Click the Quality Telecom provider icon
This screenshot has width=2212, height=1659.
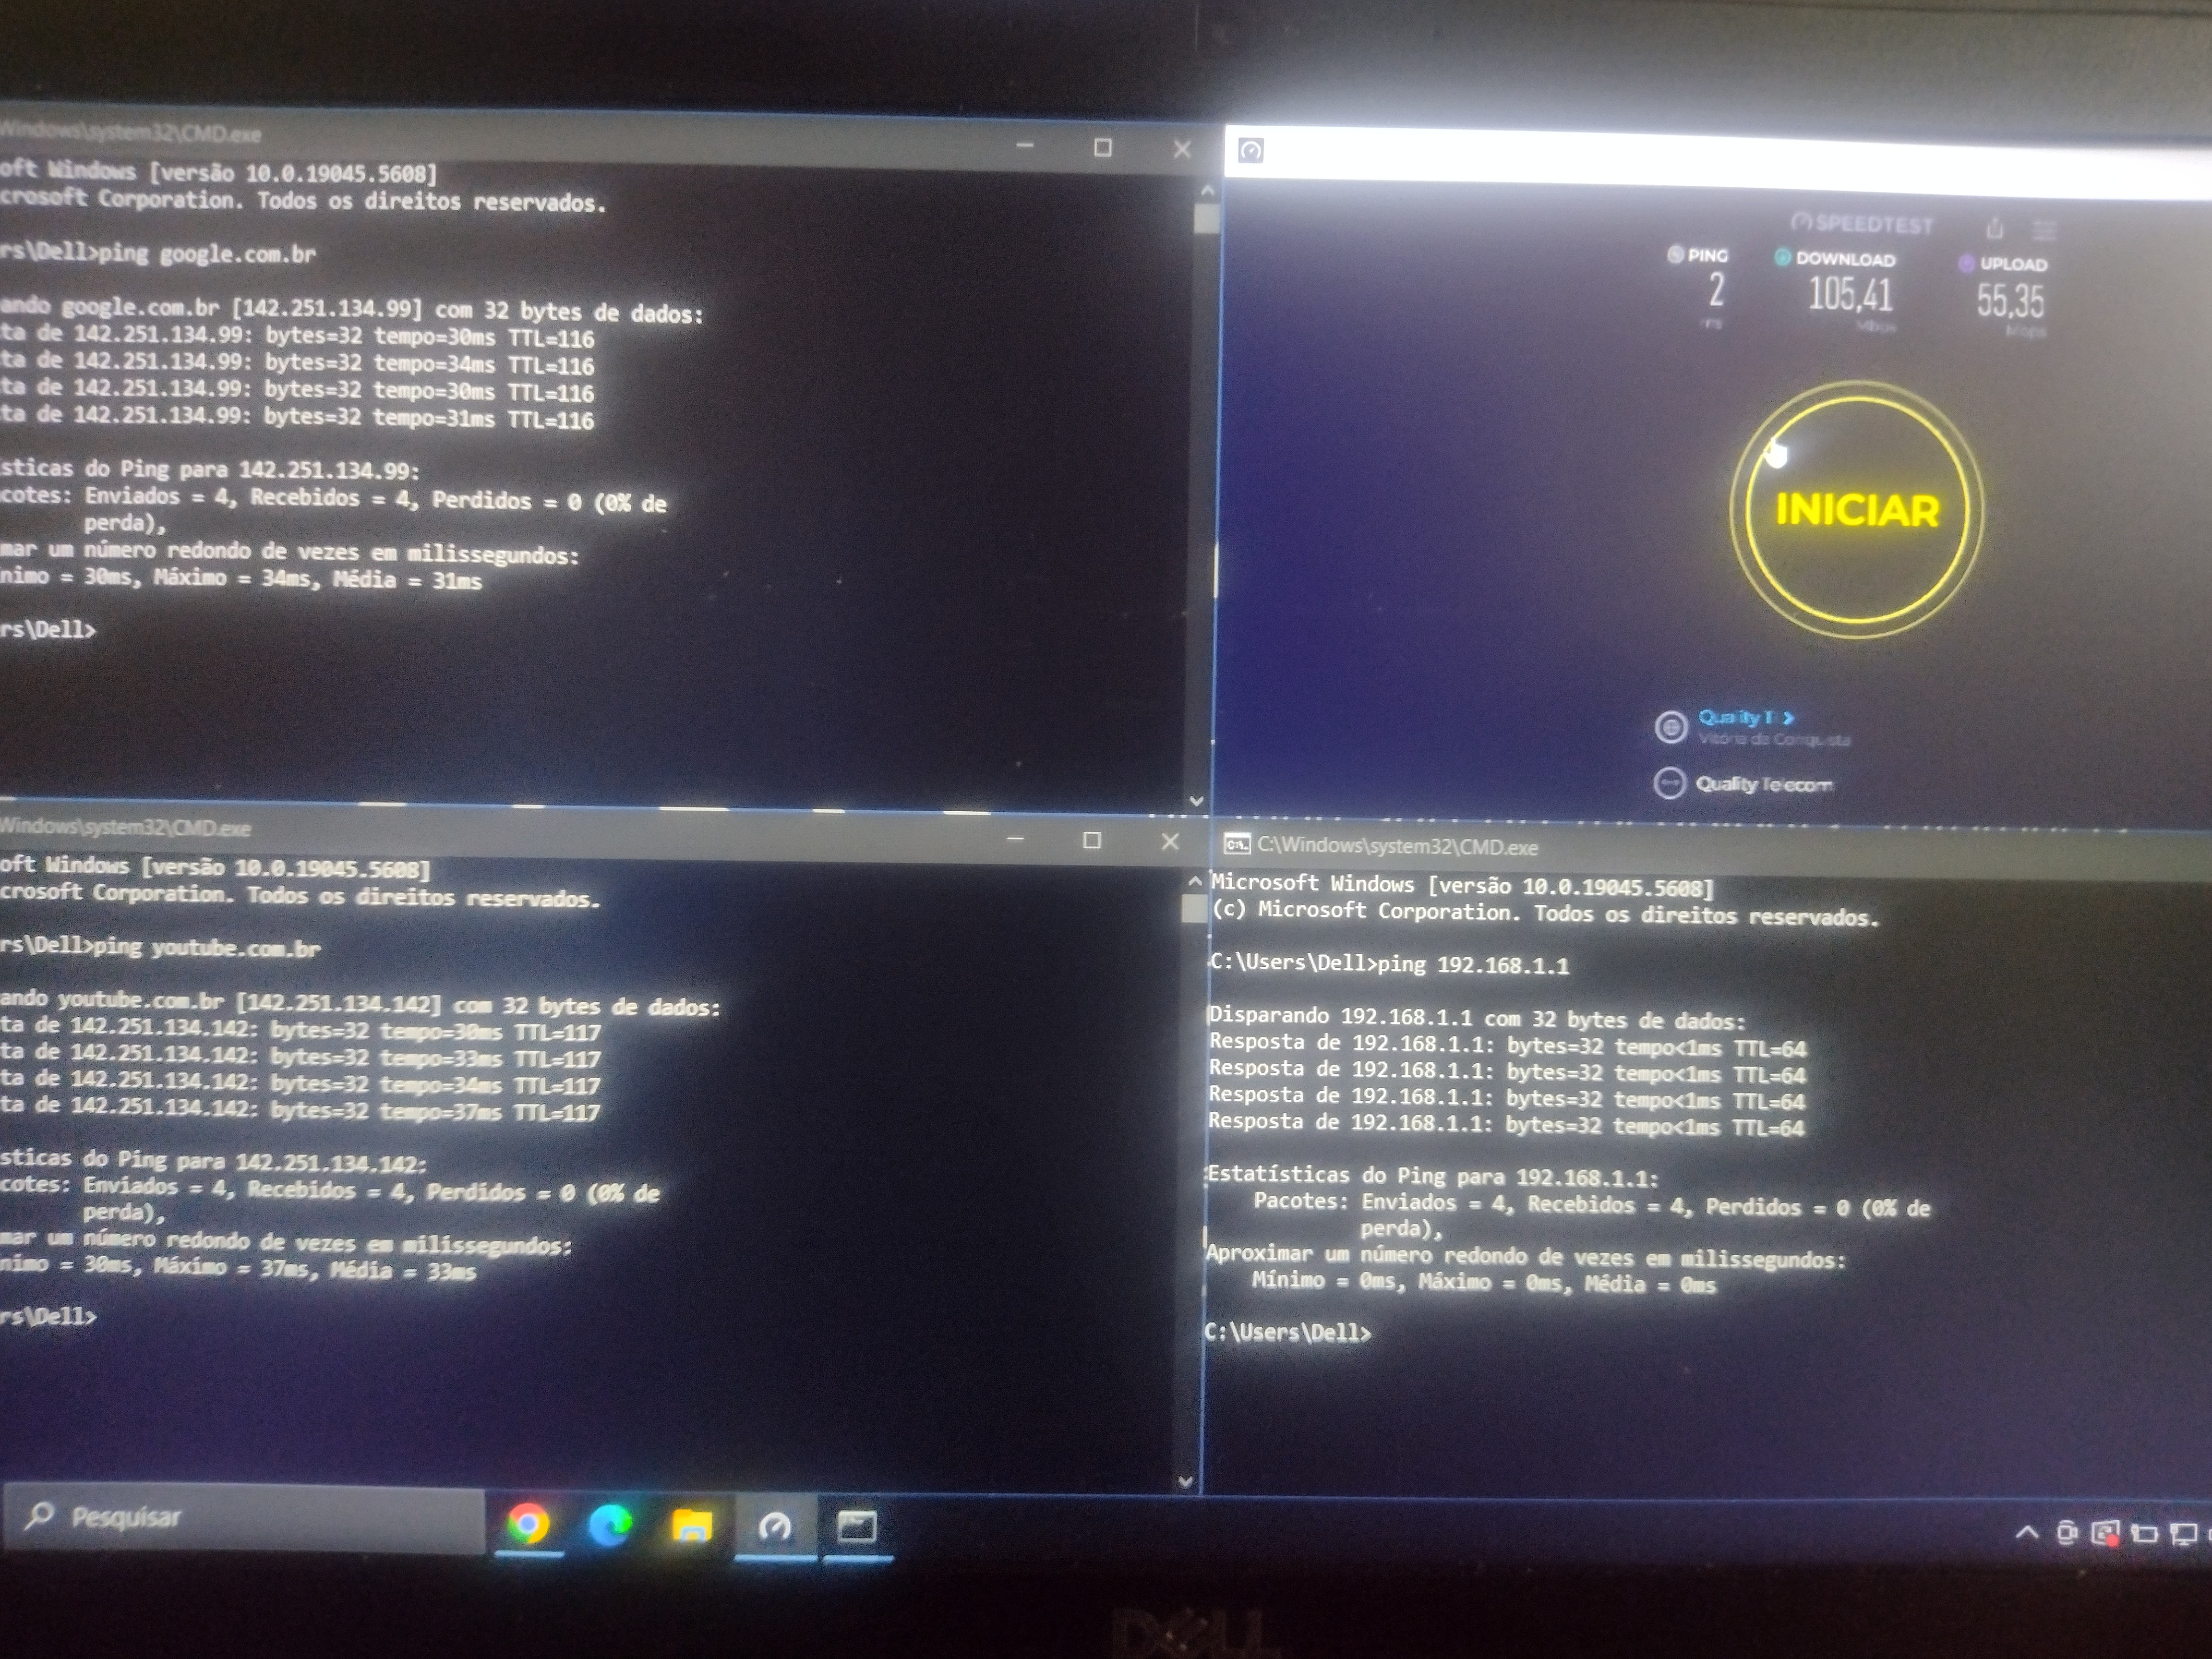1669,783
